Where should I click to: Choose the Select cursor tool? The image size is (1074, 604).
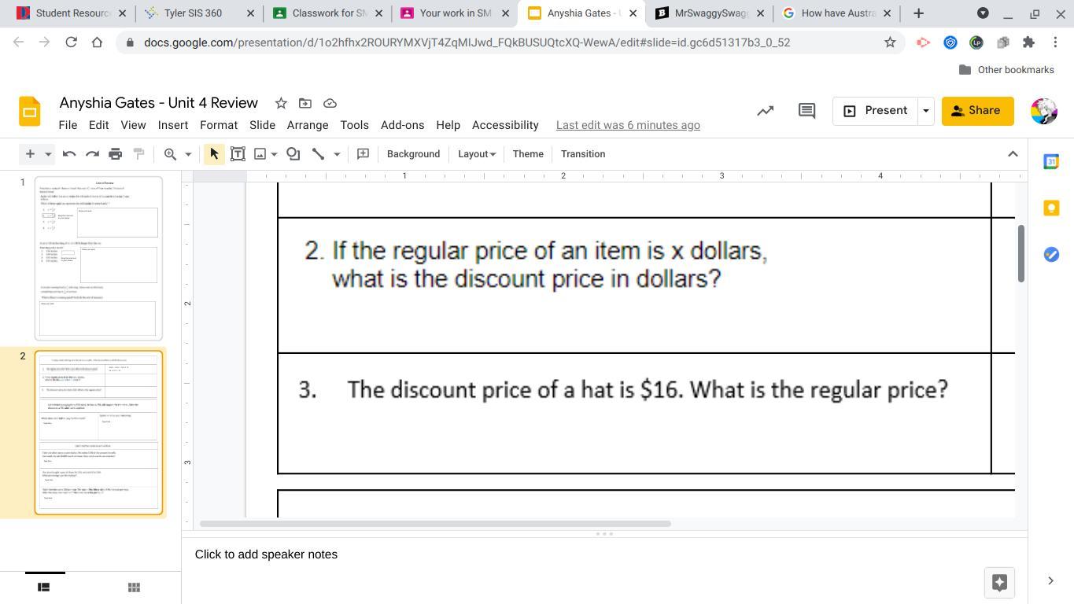pos(214,154)
